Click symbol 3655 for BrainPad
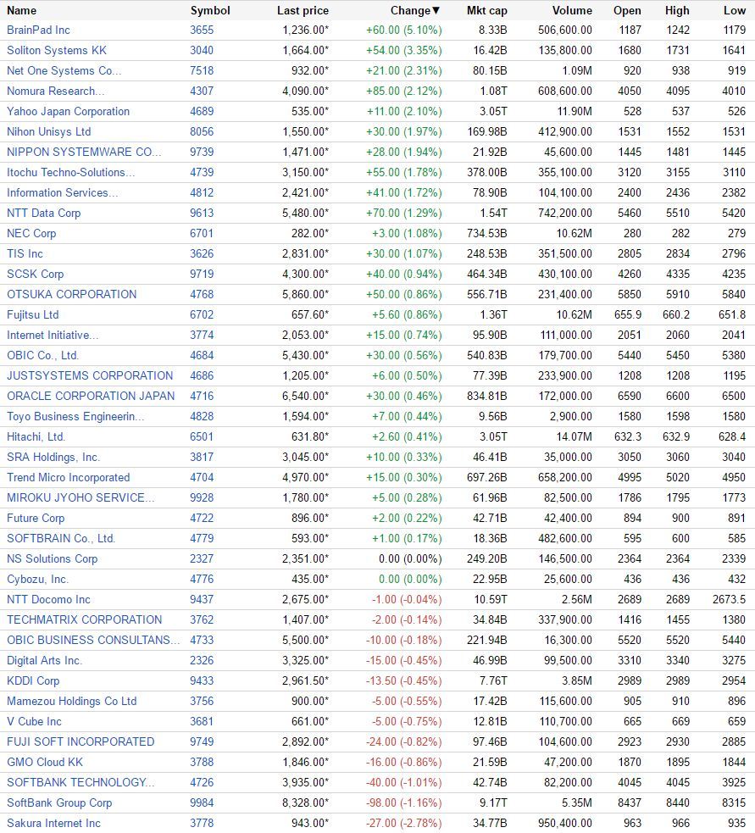The width and height of the screenshot is (755, 833). 202,31
